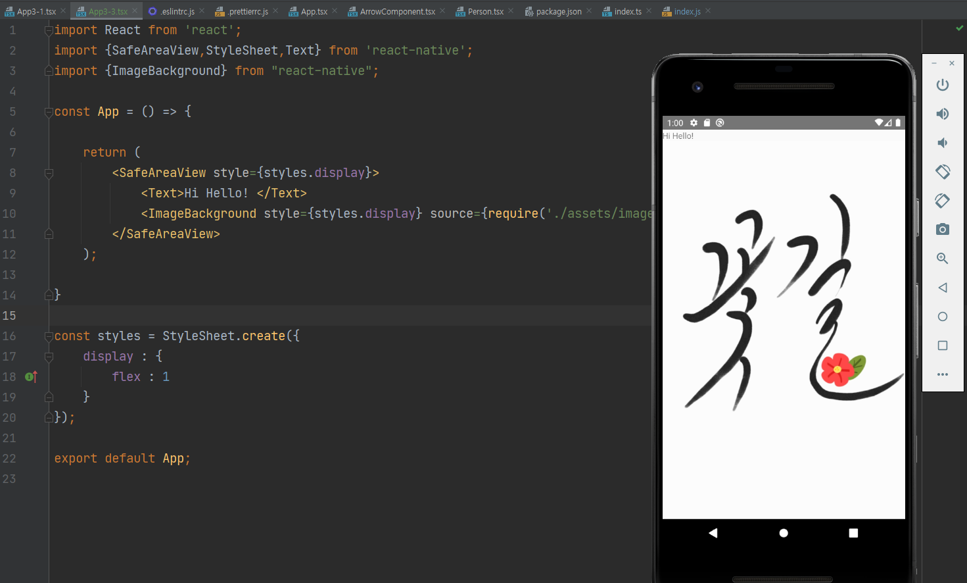This screenshot has height=583, width=967.
Task: Click emulator toolbar Overview square
Action: point(943,345)
